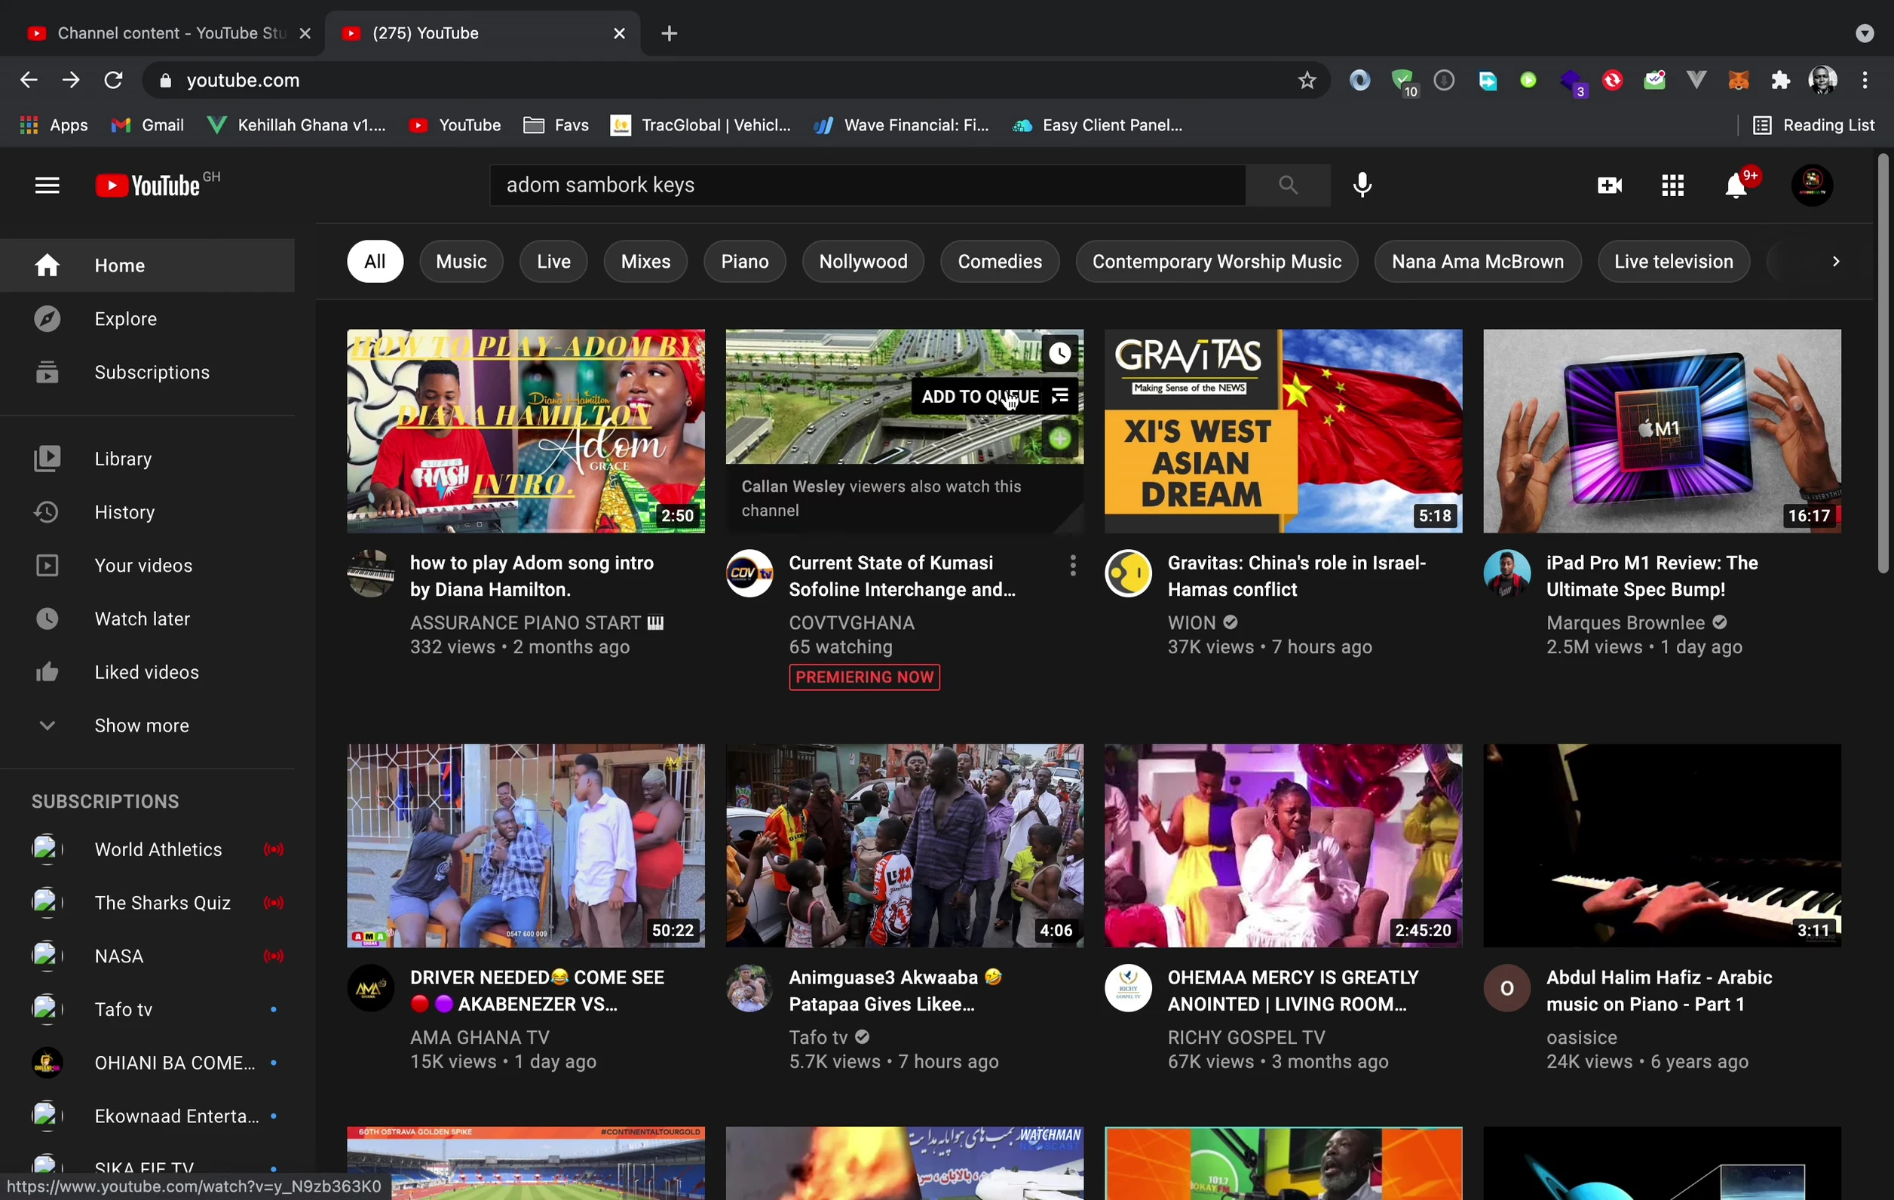Screen dimensions: 1894x1200
Task: Click ASSURANCE PIANO START channel name
Action: coord(536,622)
